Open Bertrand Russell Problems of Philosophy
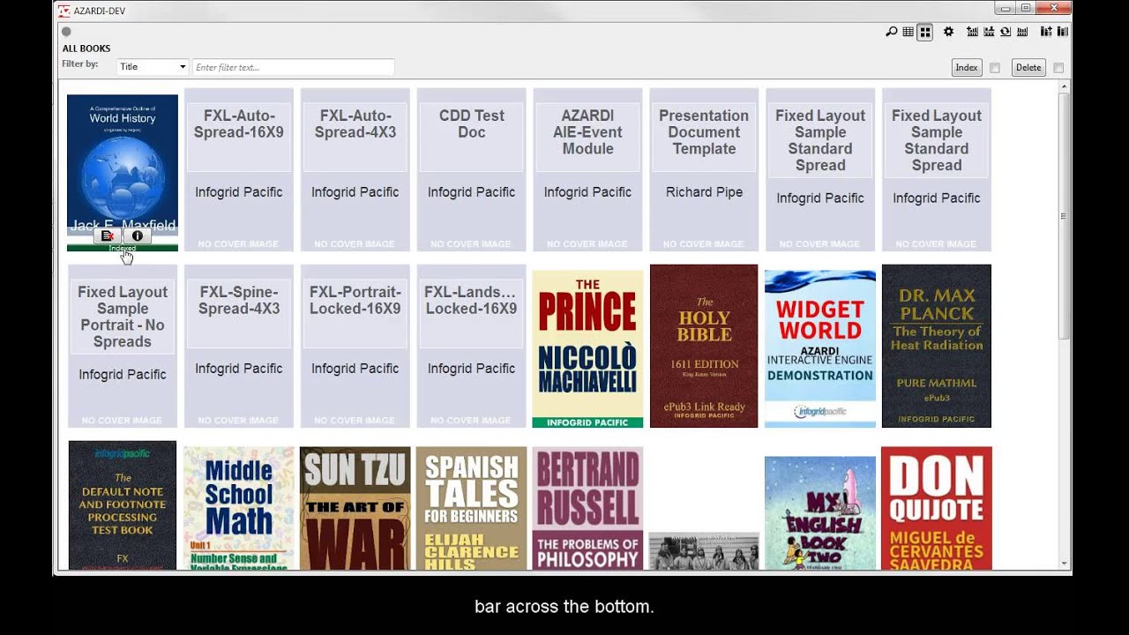Viewport: 1129px width, 635px height. pyautogui.click(x=587, y=508)
